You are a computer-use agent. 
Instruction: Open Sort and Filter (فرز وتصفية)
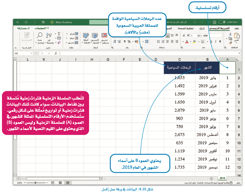pyautogui.click(x=49, y=38)
